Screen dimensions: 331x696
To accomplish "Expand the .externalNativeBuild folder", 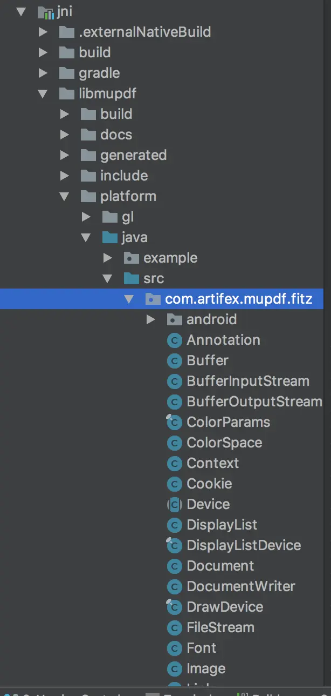I will pyautogui.click(x=43, y=32).
